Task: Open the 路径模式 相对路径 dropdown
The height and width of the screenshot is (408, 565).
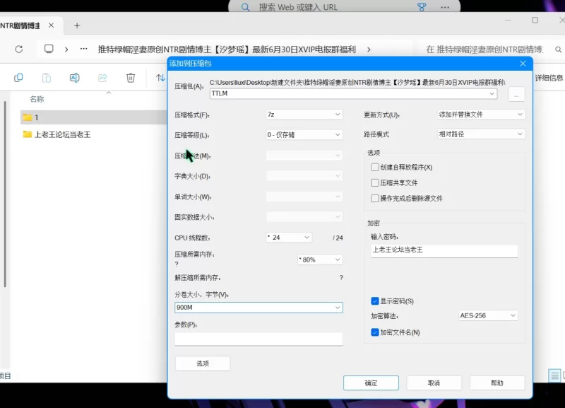Action: [481, 134]
